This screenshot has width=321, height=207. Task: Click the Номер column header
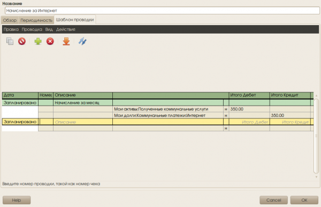45,95
